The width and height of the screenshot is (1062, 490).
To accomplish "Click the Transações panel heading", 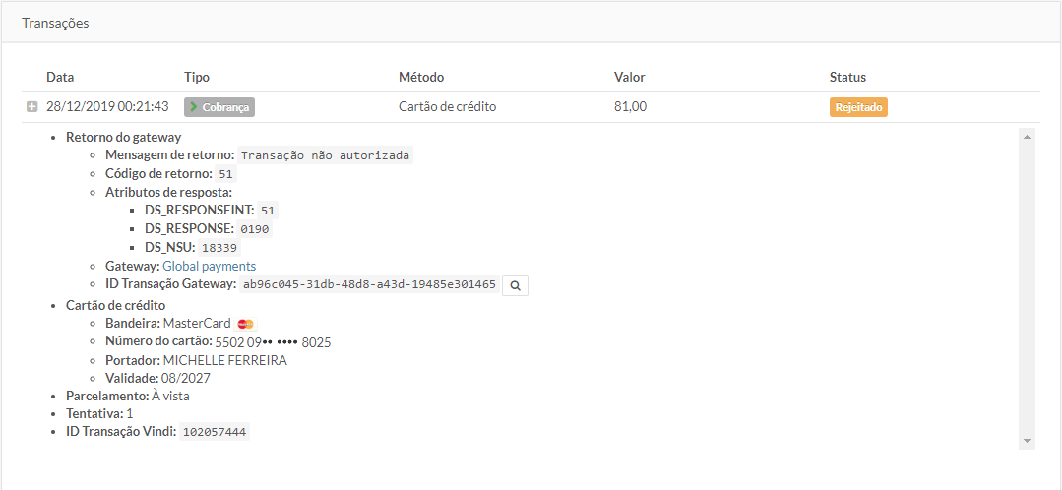I will click(55, 23).
